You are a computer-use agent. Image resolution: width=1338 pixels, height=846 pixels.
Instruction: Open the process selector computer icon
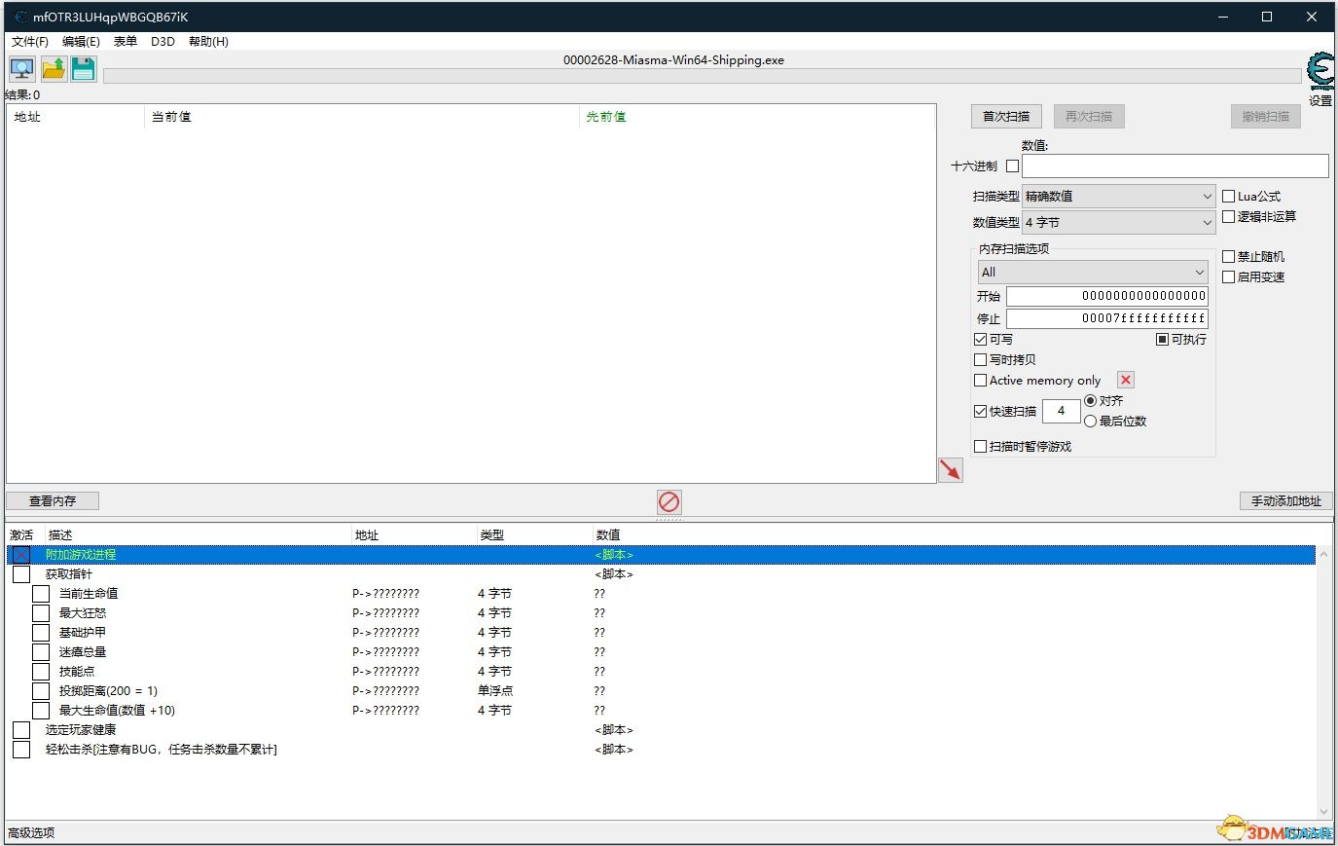point(22,68)
